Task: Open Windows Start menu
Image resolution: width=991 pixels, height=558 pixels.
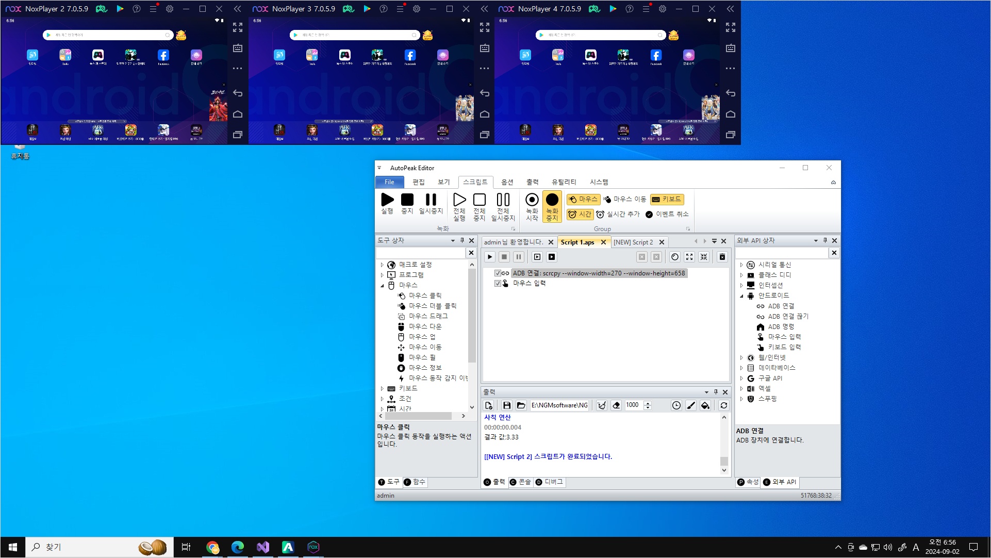Action: pyautogui.click(x=12, y=547)
